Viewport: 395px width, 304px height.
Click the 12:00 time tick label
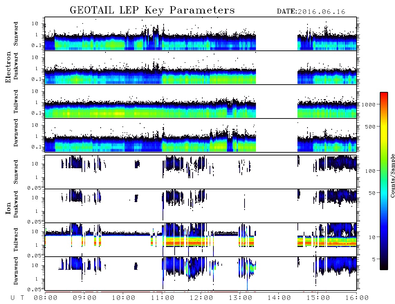coord(201,298)
